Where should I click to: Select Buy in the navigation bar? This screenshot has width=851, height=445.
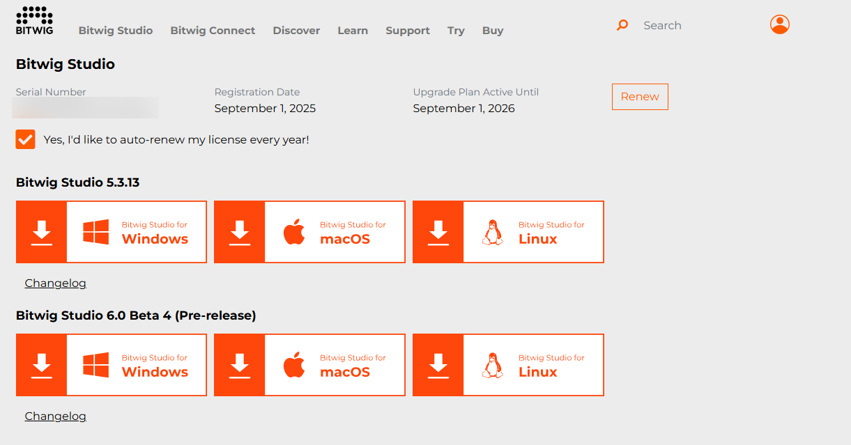[x=493, y=31]
